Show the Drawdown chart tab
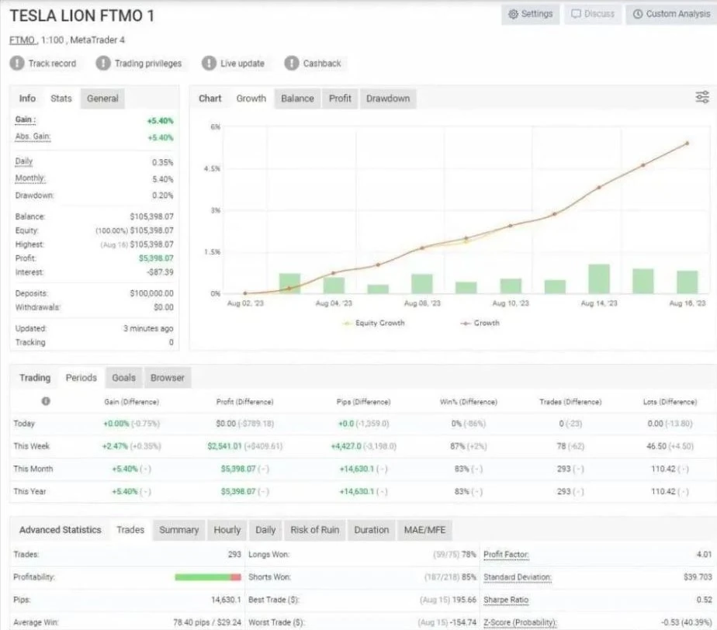Screen dimensions: 717x630 (388, 99)
